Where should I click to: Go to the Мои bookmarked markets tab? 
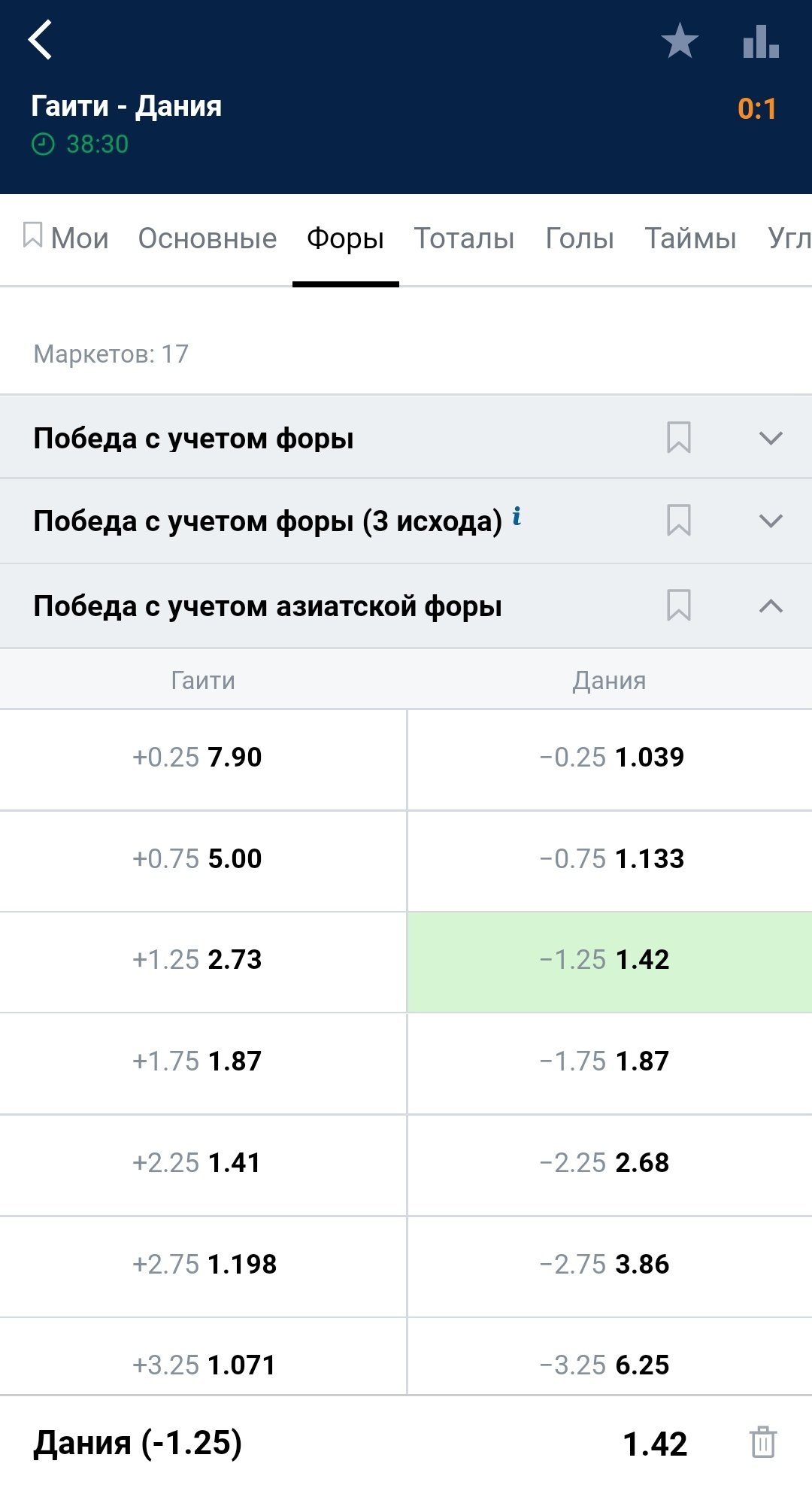click(x=66, y=238)
